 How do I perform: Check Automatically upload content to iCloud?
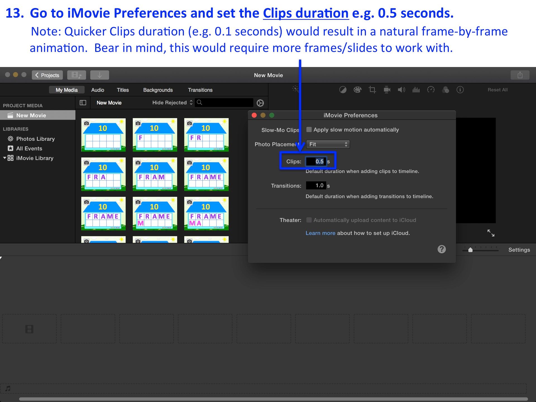(309, 220)
